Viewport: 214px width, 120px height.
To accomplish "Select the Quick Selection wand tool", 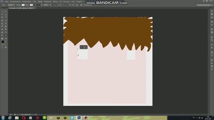I will coord(6,14).
